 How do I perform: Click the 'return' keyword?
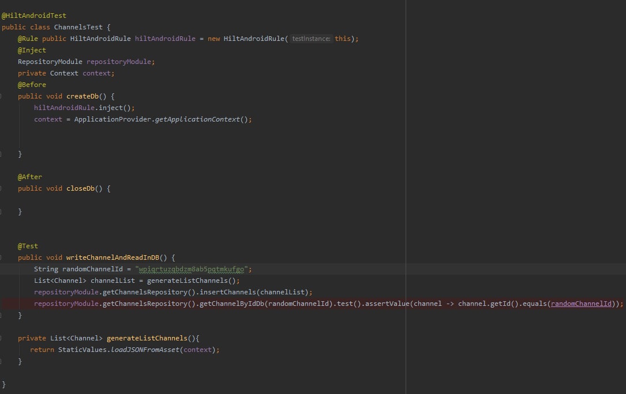click(42, 350)
